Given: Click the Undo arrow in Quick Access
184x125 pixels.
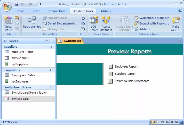Looking at the screenshot, I should click(x=22, y=4).
